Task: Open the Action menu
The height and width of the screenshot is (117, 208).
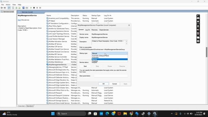Action: coord(8,5)
